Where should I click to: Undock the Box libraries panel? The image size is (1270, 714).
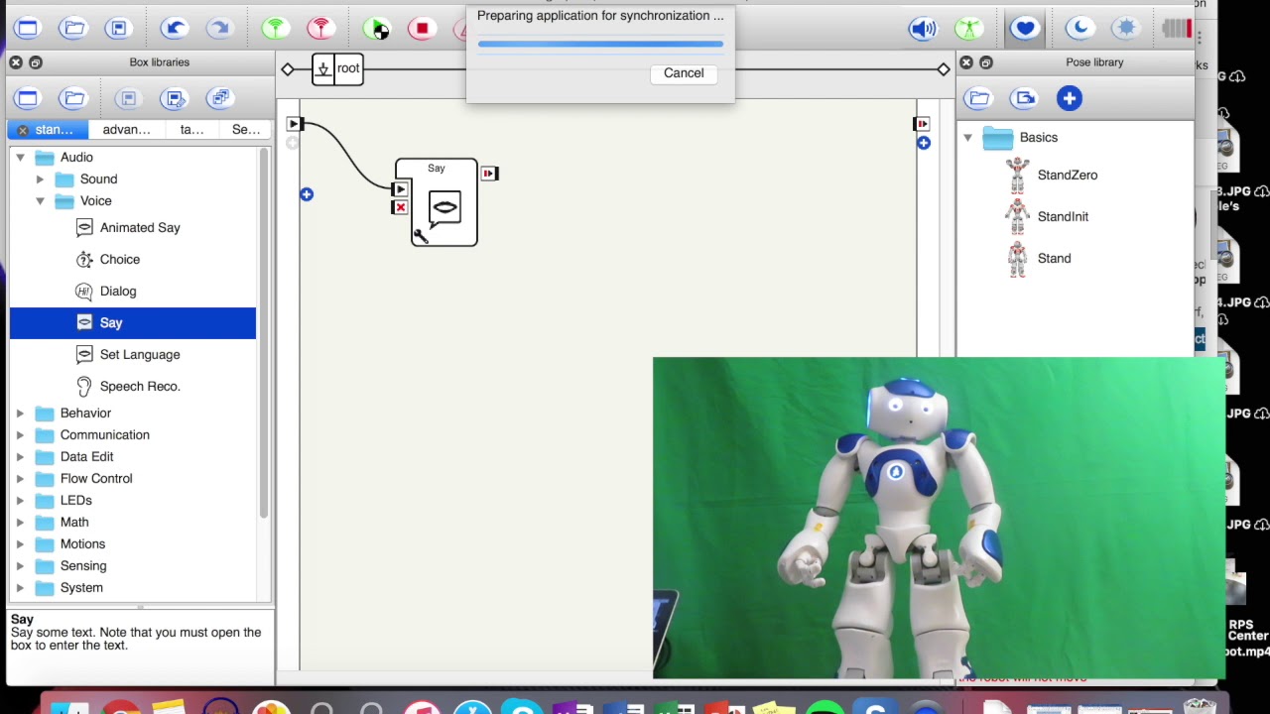point(36,62)
